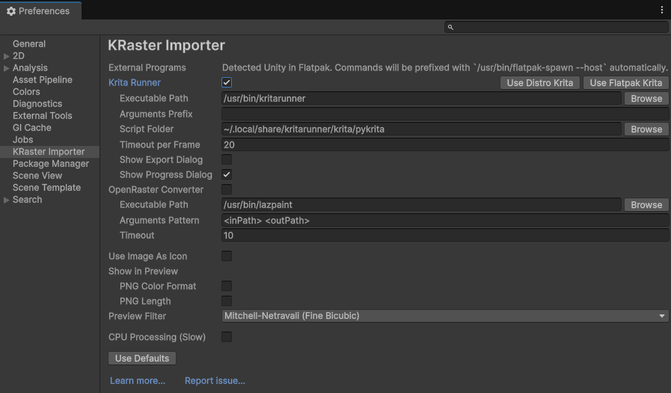Open the kebab menu in top-right corner

[661, 10]
